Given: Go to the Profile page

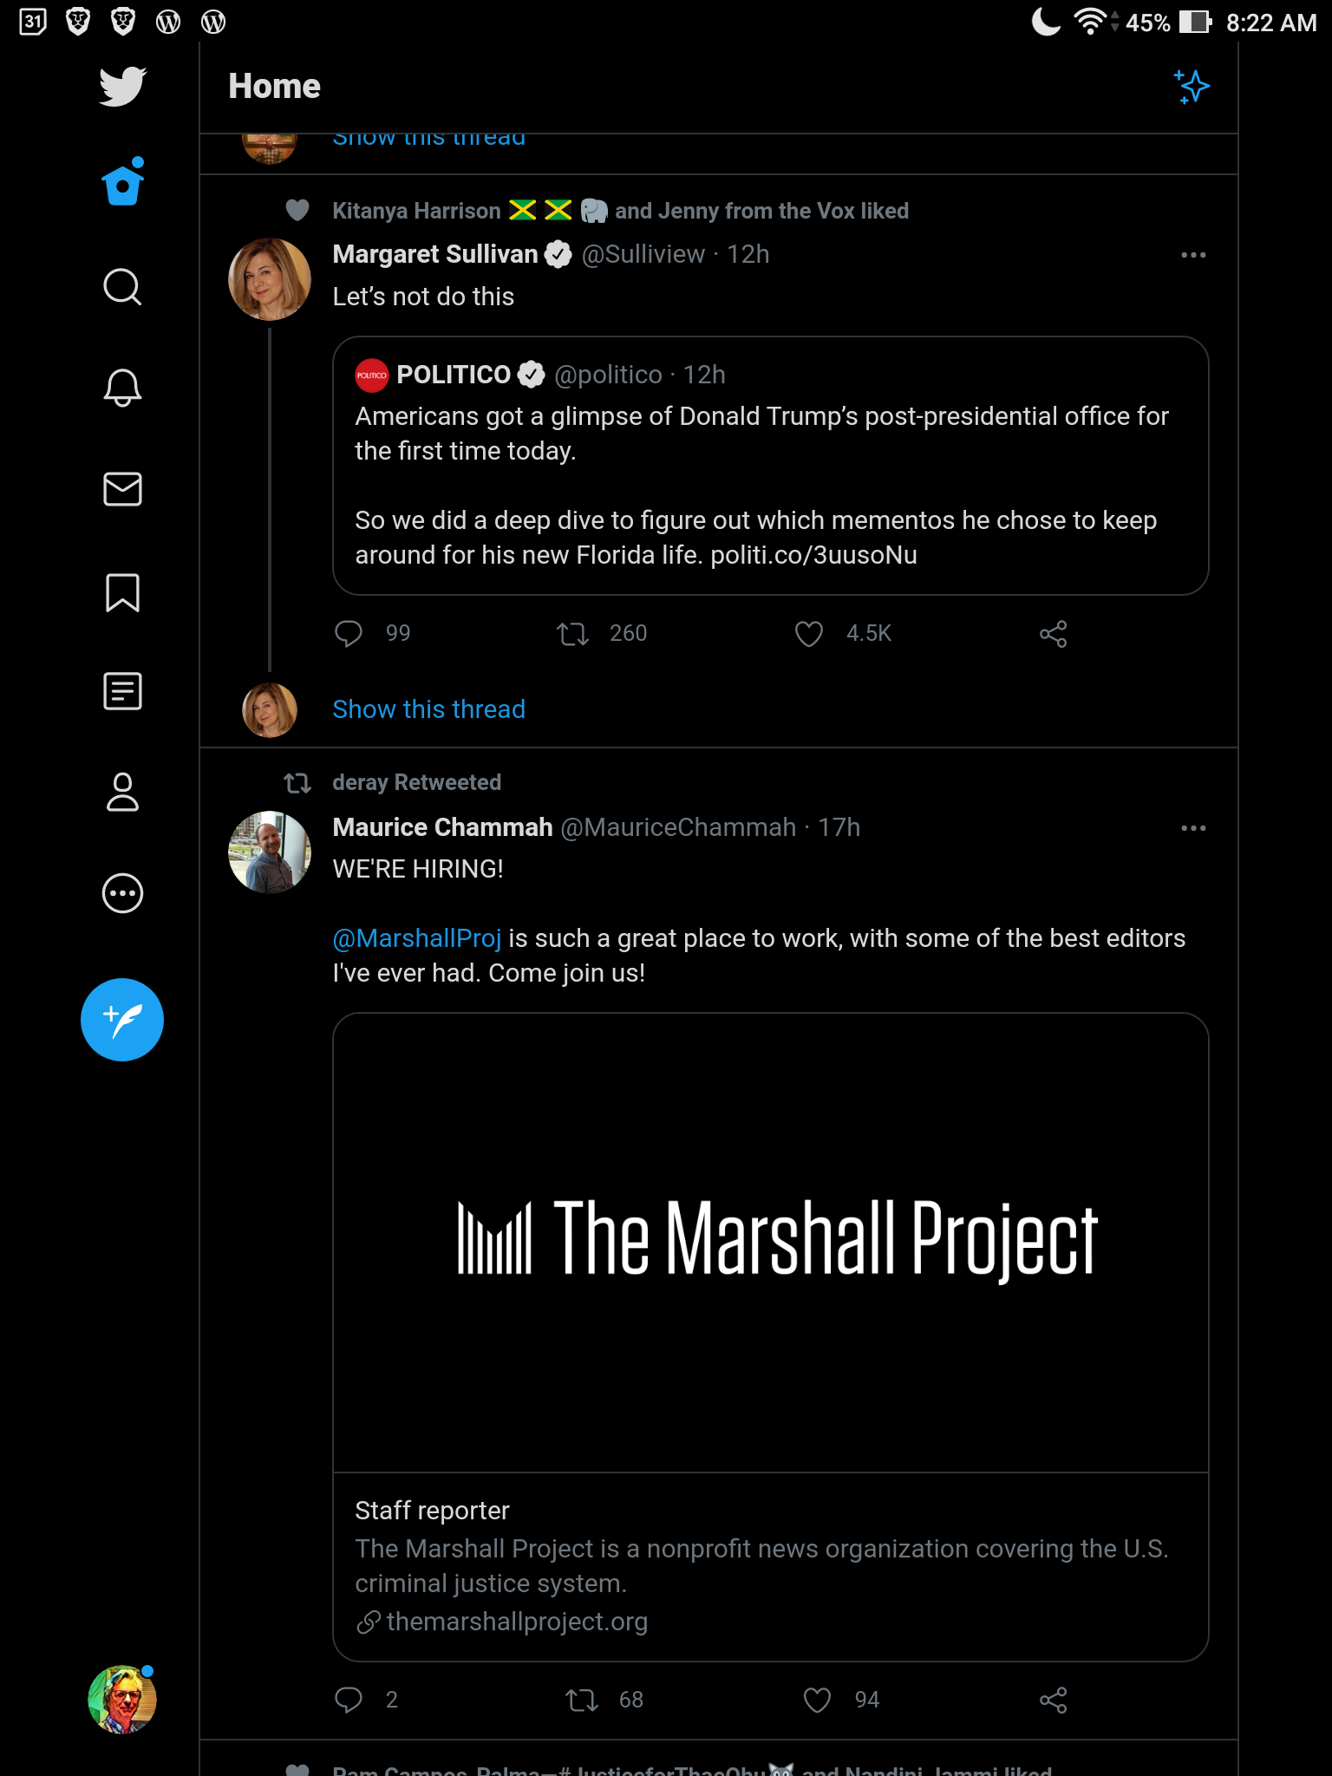Looking at the screenshot, I should (x=122, y=792).
